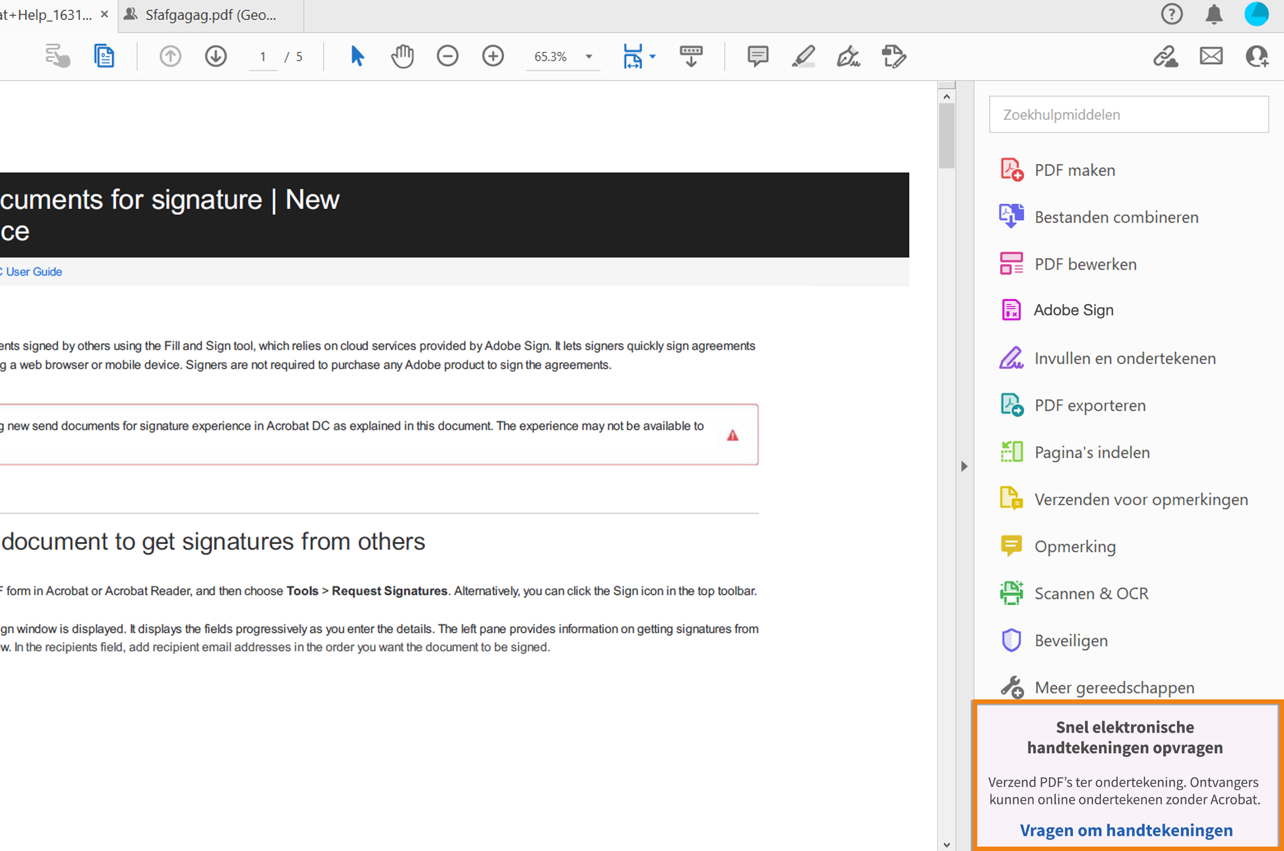
Task: Open Meer gereedschappen tools list
Action: (1114, 688)
